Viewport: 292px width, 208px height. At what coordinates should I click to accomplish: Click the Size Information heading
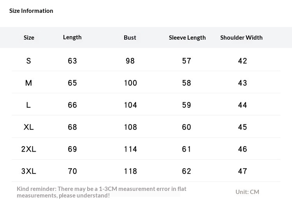(x=31, y=10)
